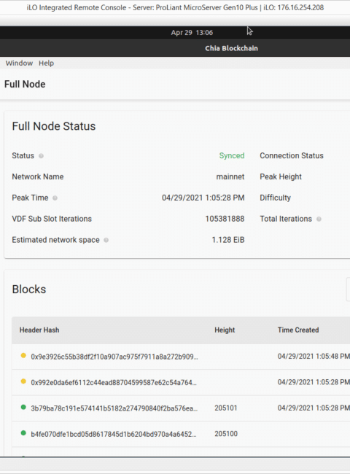Open block hash b4fe070dfe1bcd05d861...
The height and width of the screenshot is (474, 350).
(x=114, y=435)
